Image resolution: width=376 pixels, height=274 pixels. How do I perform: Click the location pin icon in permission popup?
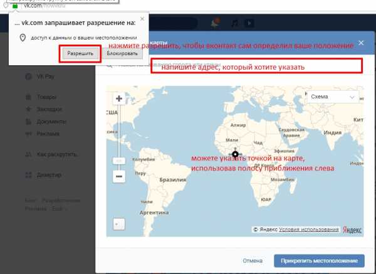(23, 38)
